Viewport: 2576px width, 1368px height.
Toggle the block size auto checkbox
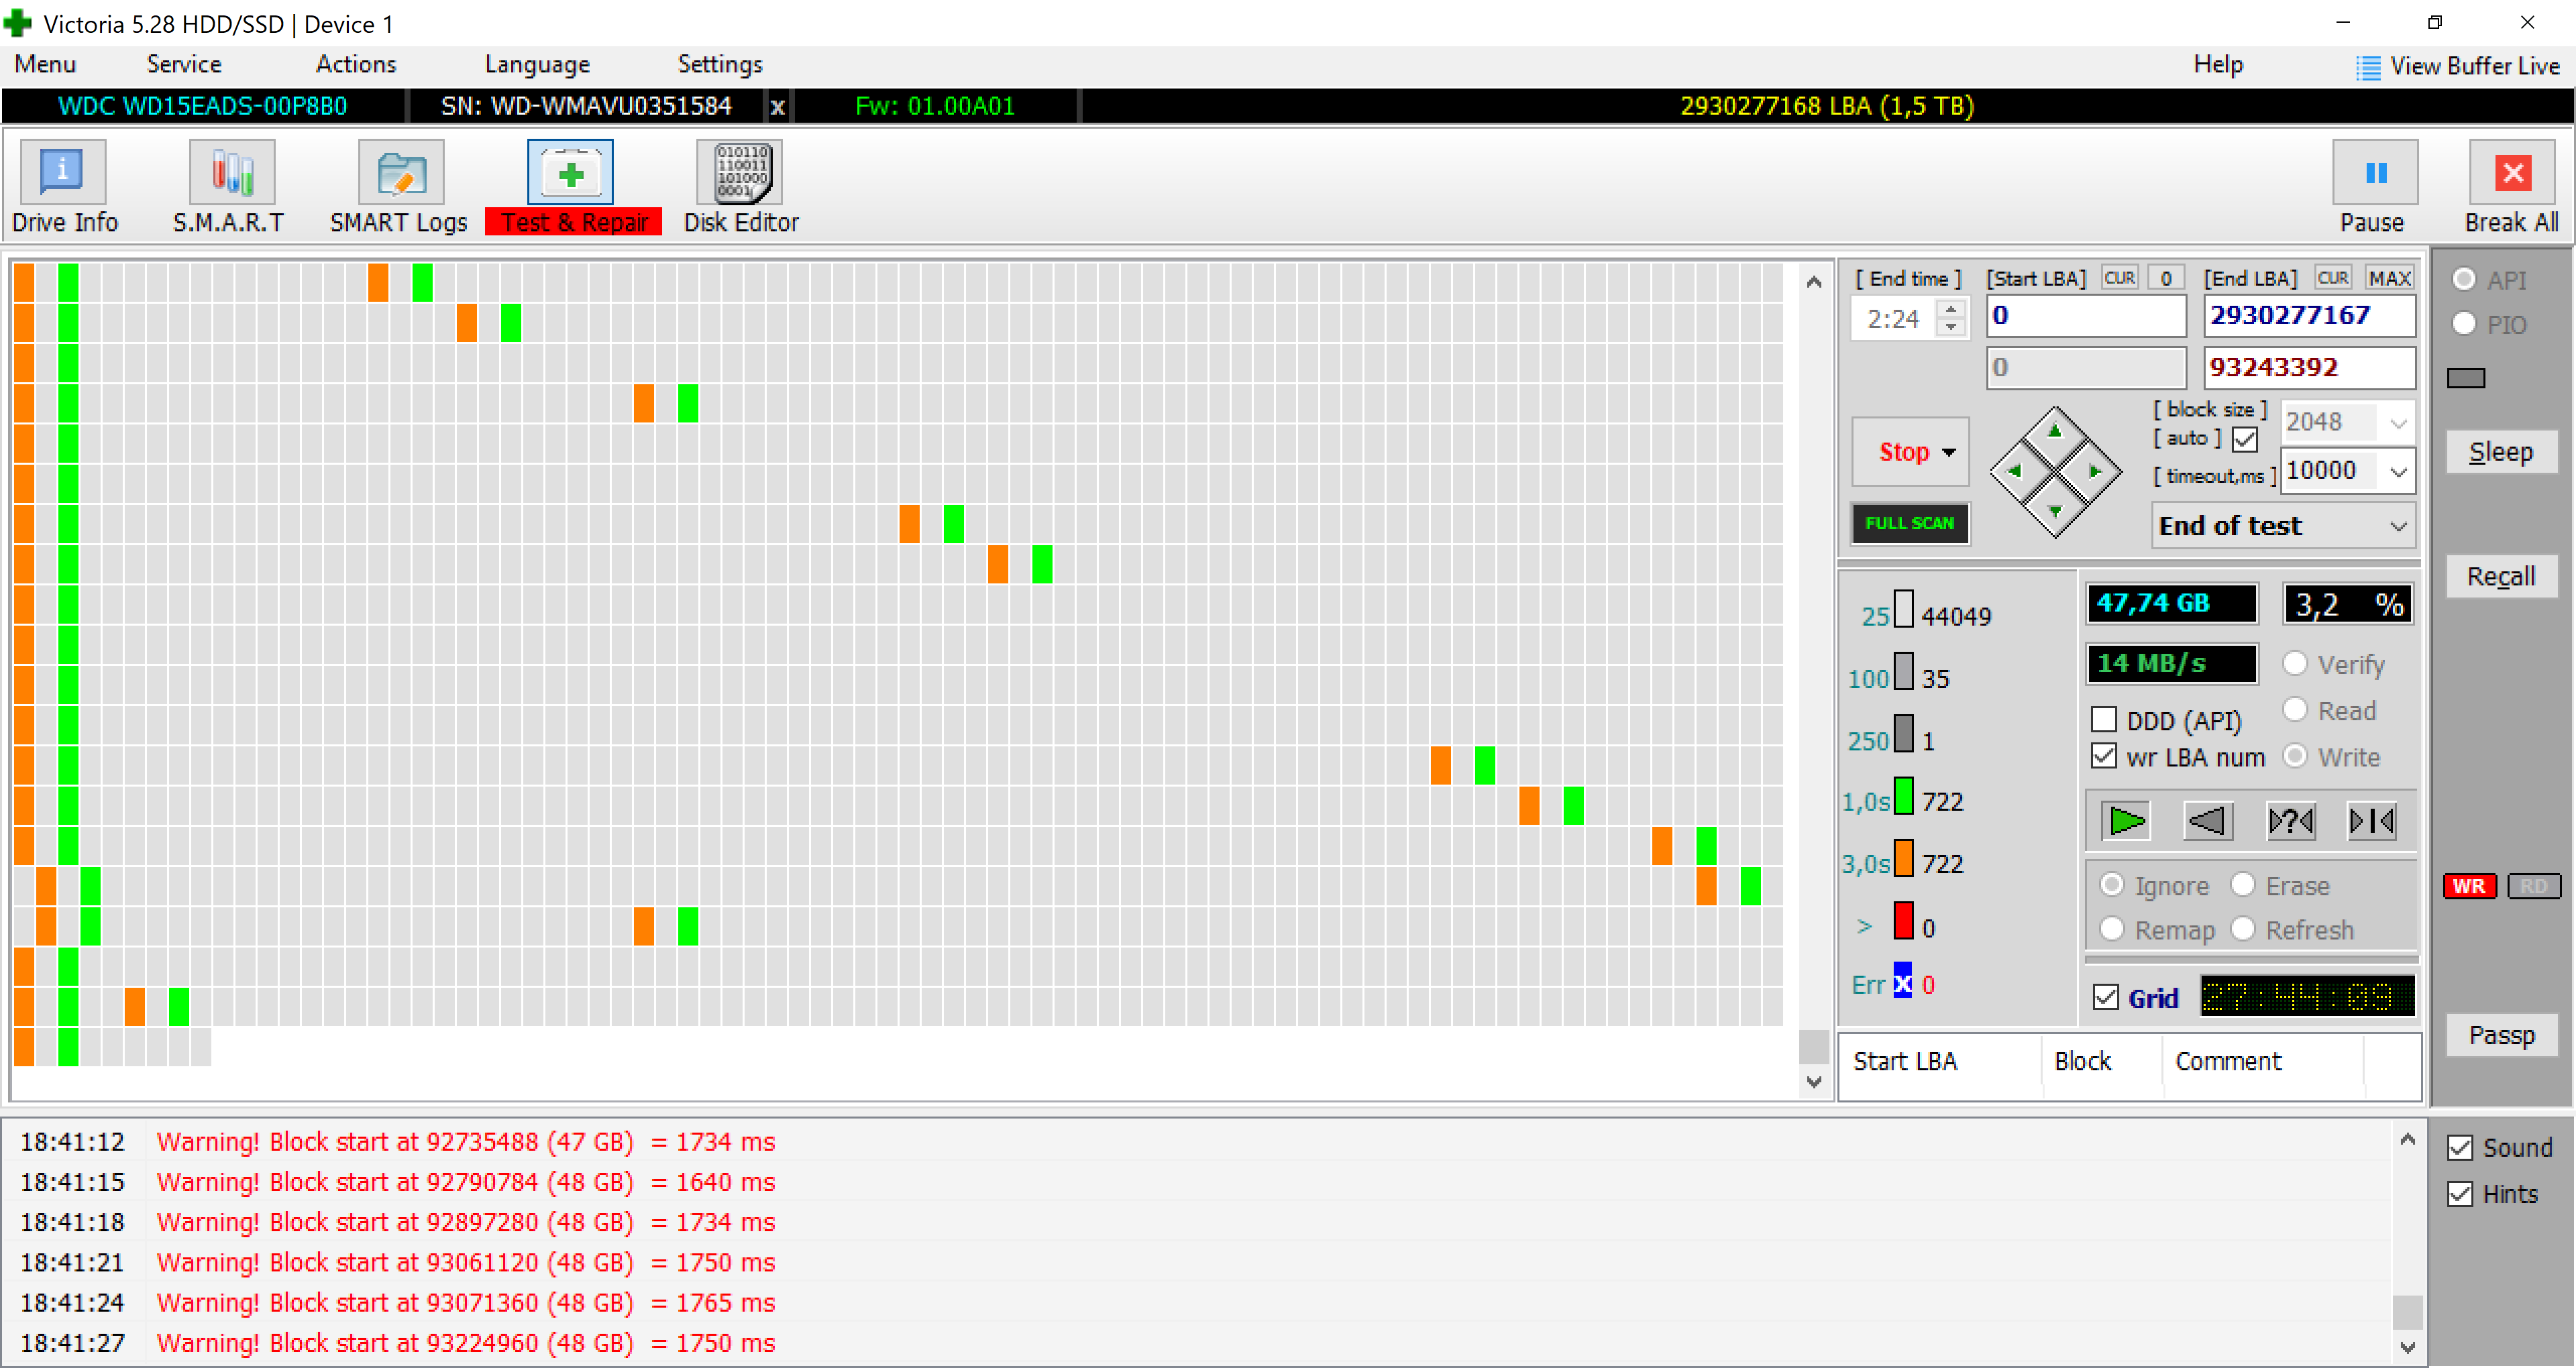point(2245,439)
